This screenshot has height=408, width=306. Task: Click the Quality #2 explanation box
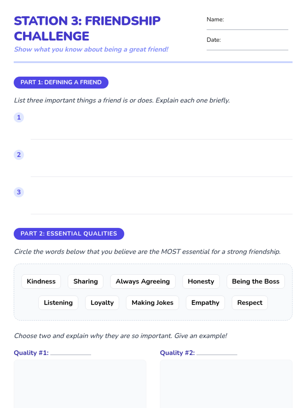226,384
